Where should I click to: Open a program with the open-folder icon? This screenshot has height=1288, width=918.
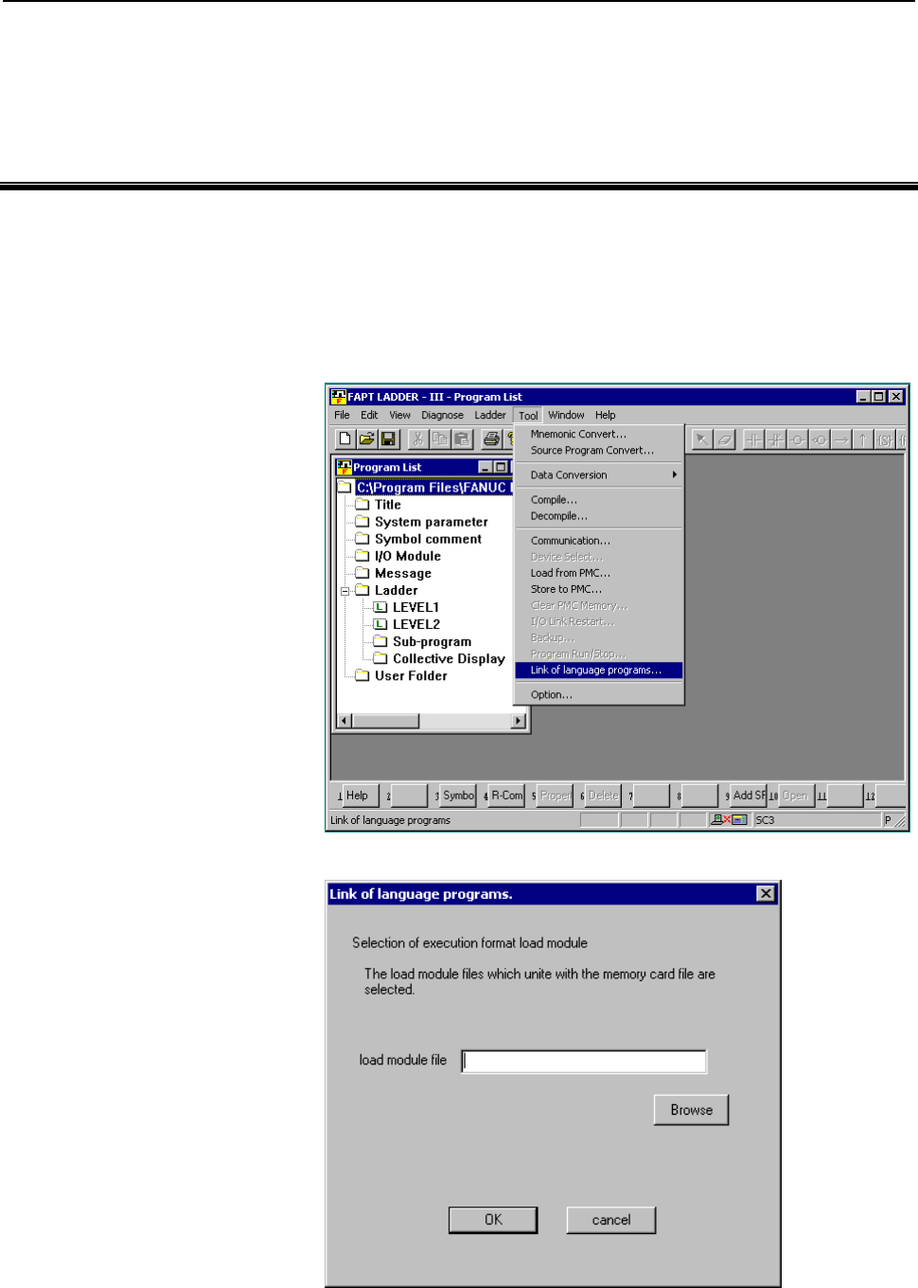click(366, 439)
